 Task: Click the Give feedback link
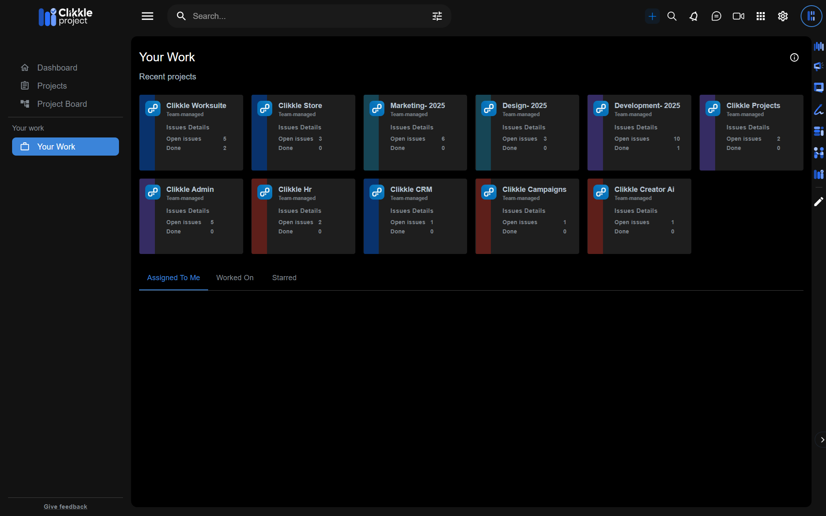click(65, 507)
